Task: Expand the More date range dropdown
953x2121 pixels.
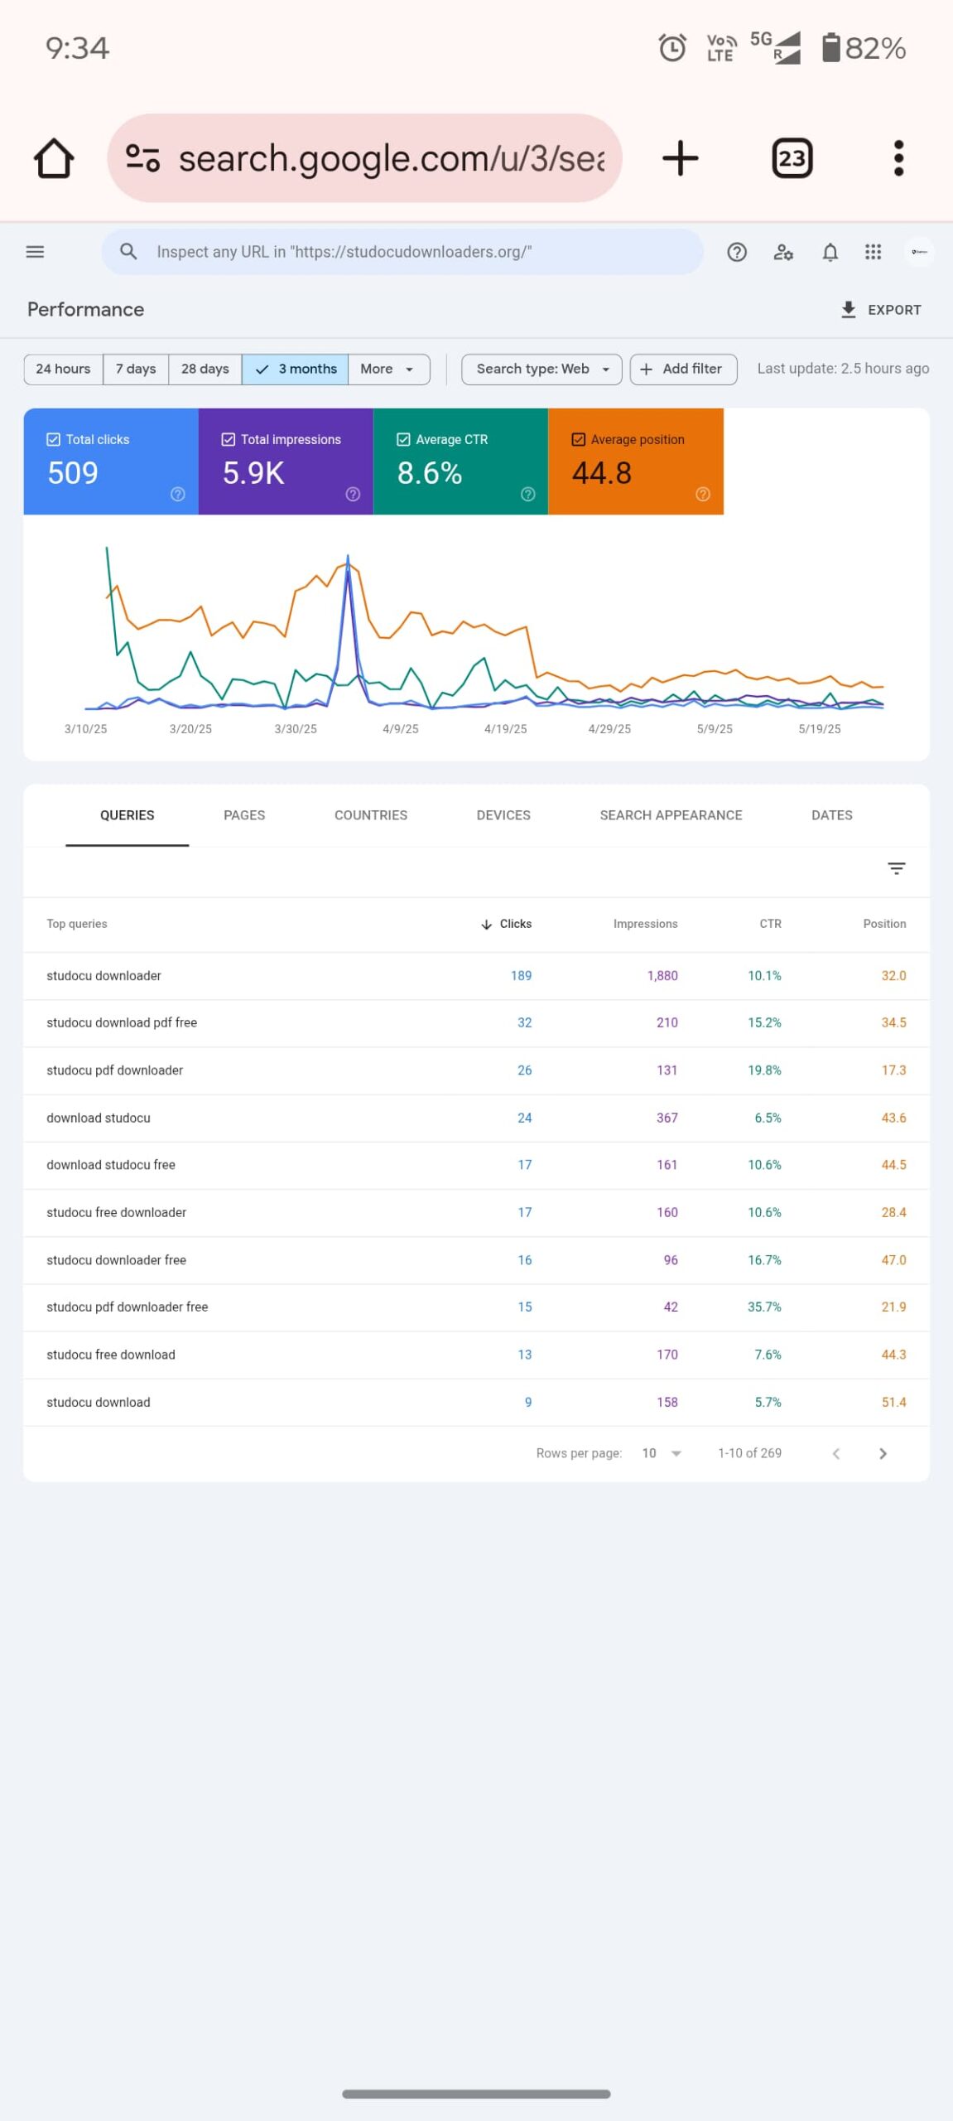Action: pyautogui.click(x=389, y=369)
